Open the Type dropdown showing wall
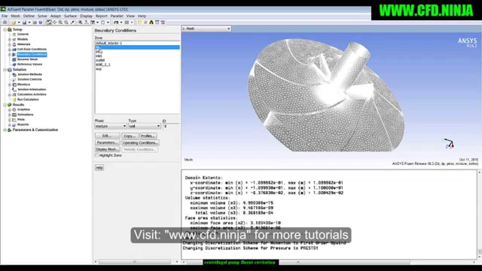Image resolution: width=482 pixels, height=271 pixels. click(x=144, y=126)
